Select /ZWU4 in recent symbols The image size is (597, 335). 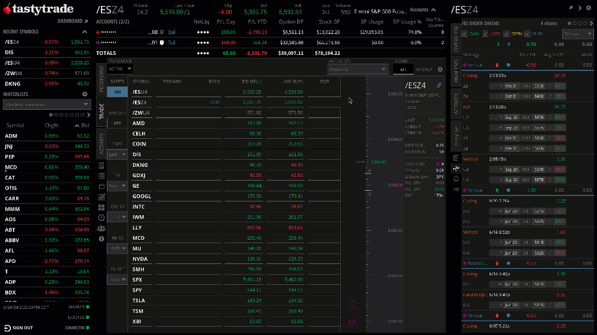[47, 73]
